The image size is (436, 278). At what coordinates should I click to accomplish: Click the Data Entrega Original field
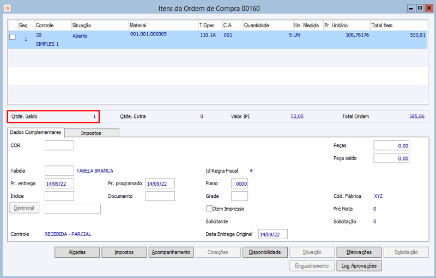pos(273,234)
